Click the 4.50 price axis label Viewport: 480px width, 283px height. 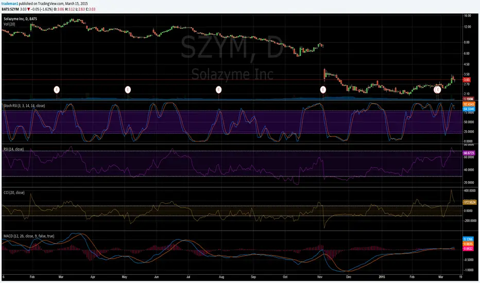467,64
